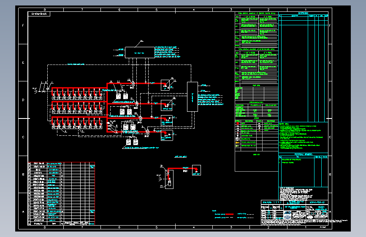366x237 pixels.
Task: Click callout number 12
Action: click(129, 80)
